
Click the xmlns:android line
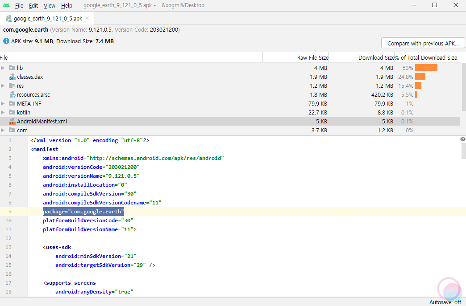(133, 158)
